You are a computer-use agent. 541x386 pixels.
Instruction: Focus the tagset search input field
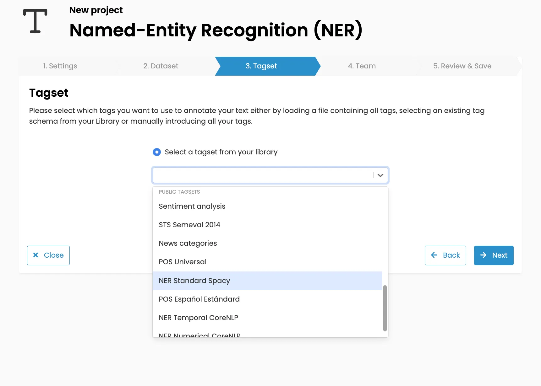pyautogui.click(x=262, y=175)
